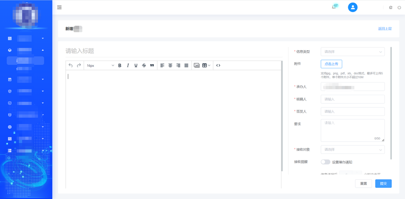Click the calendar icon in sidebar

(10, 79)
